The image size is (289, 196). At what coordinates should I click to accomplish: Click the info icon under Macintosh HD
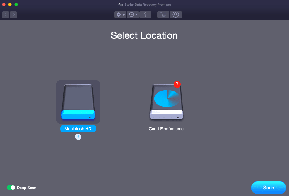point(78,137)
